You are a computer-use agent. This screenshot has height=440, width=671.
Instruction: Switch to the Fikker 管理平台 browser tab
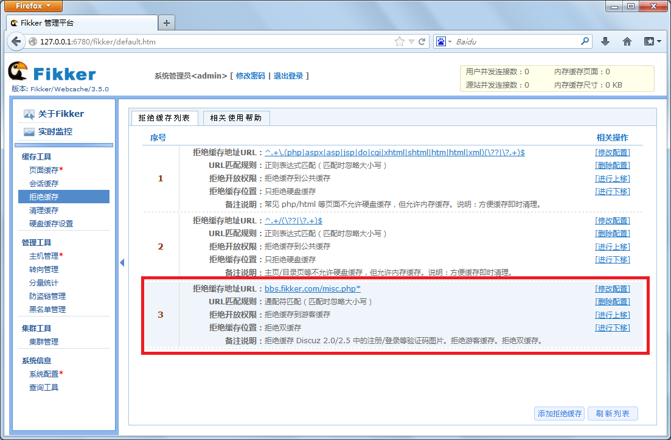pos(82,23)
